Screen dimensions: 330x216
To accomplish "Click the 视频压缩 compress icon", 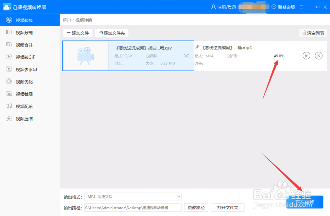I will (9, 118).
